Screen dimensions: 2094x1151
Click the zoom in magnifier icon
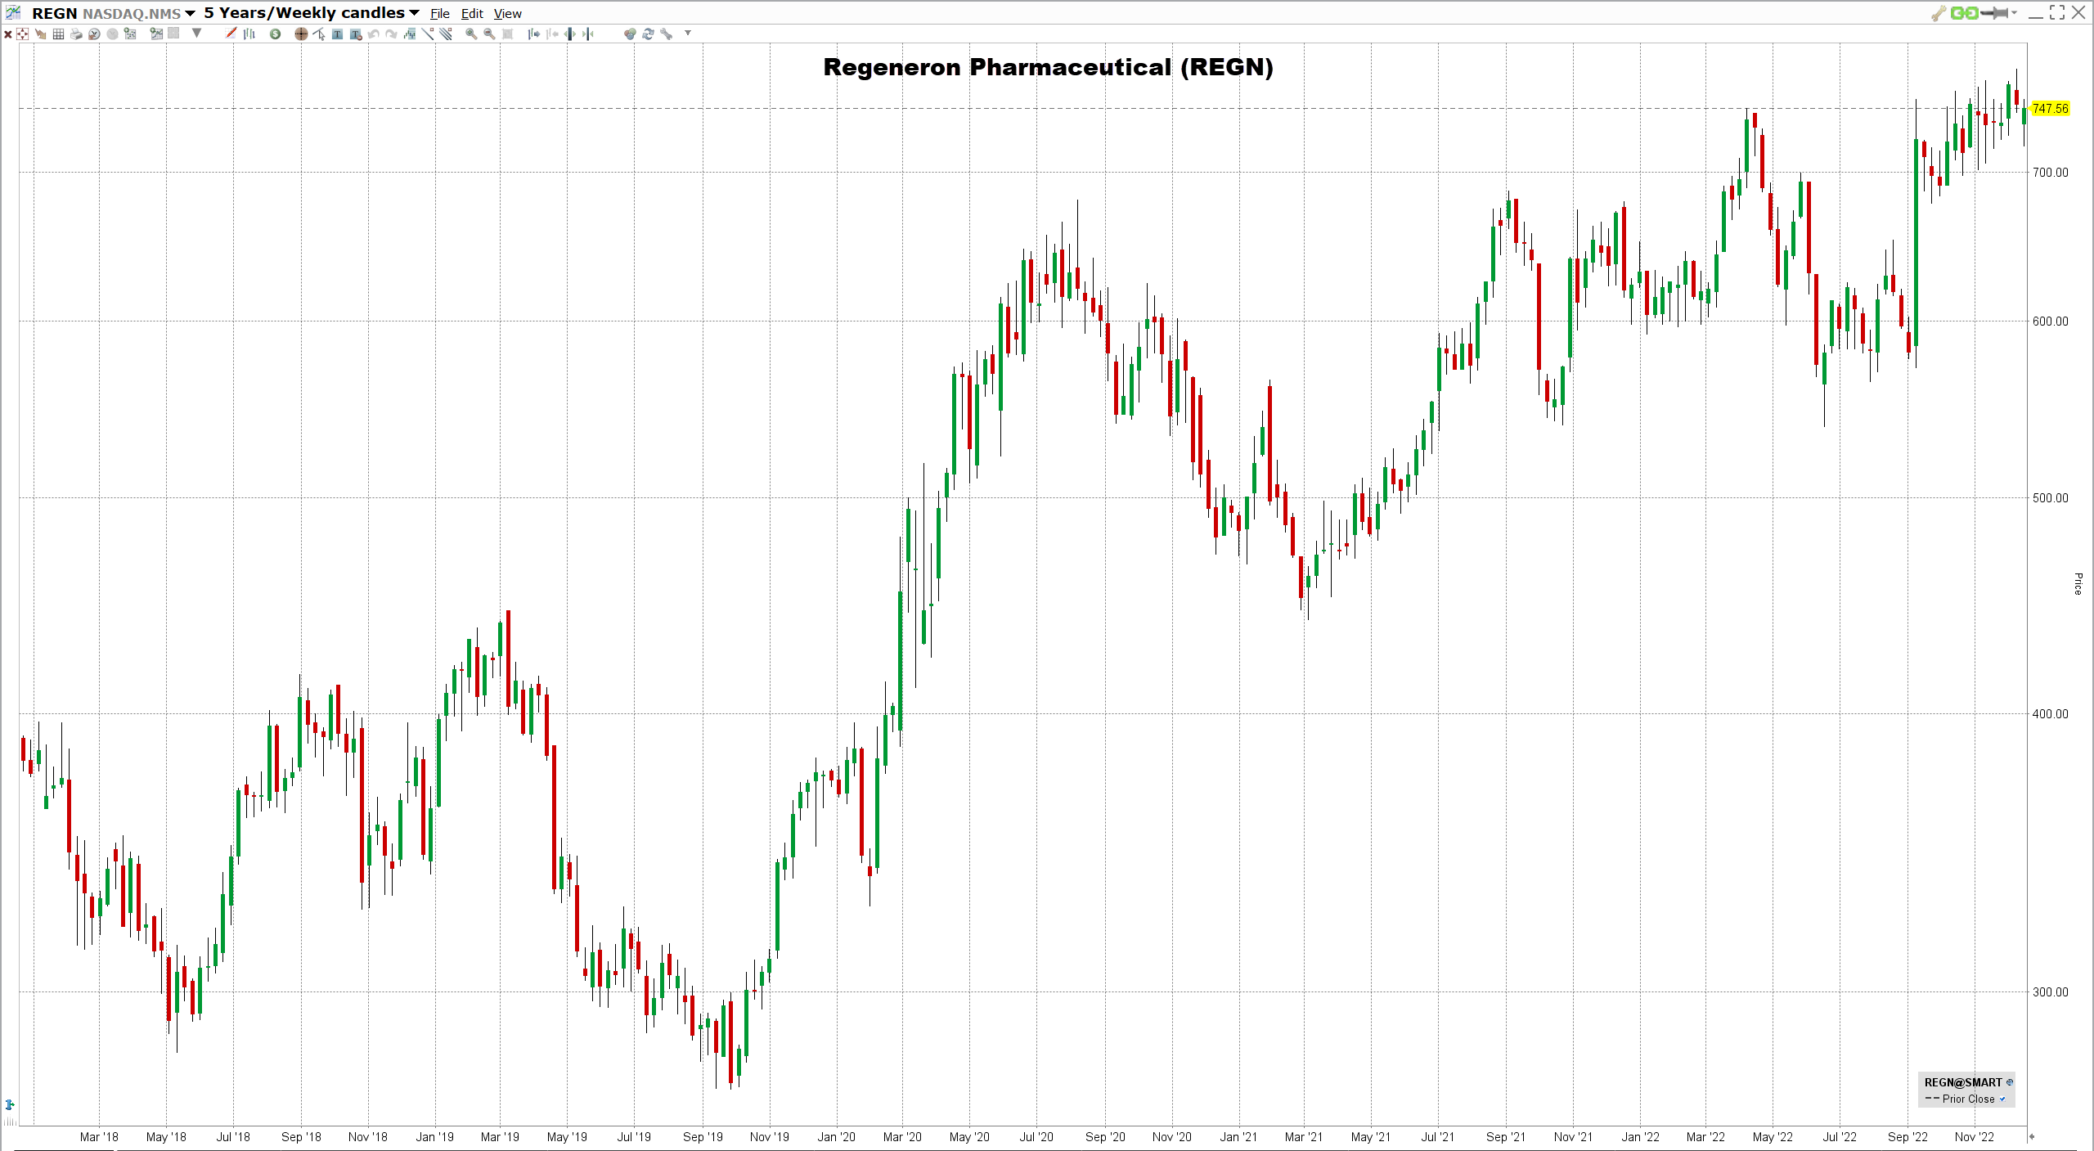471,34
